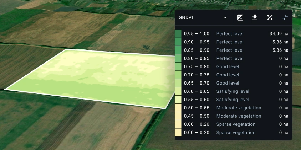This screenshot has height=150, width=301.
Task: Click the 34.99 ha area value
Action: (x=279, y=34)
